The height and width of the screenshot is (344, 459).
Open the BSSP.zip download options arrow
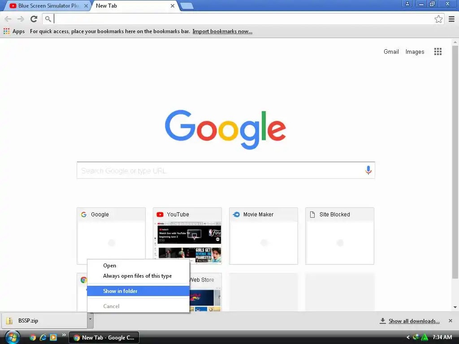coord(90,320)
